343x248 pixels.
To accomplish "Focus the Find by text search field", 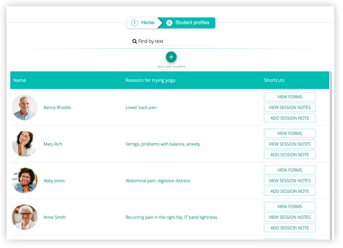I will point(171,41).
